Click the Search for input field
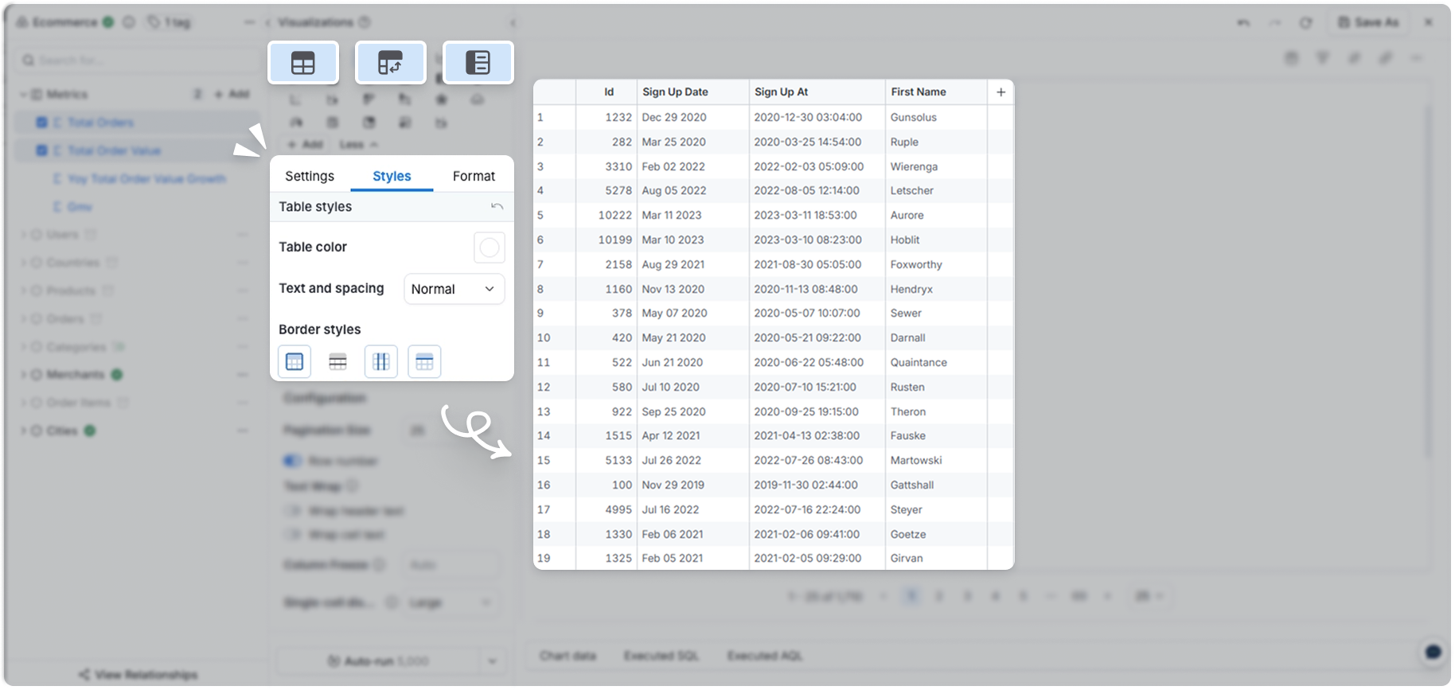The width and height of the screenshot is (1455, 690). [x=135, y=60]
